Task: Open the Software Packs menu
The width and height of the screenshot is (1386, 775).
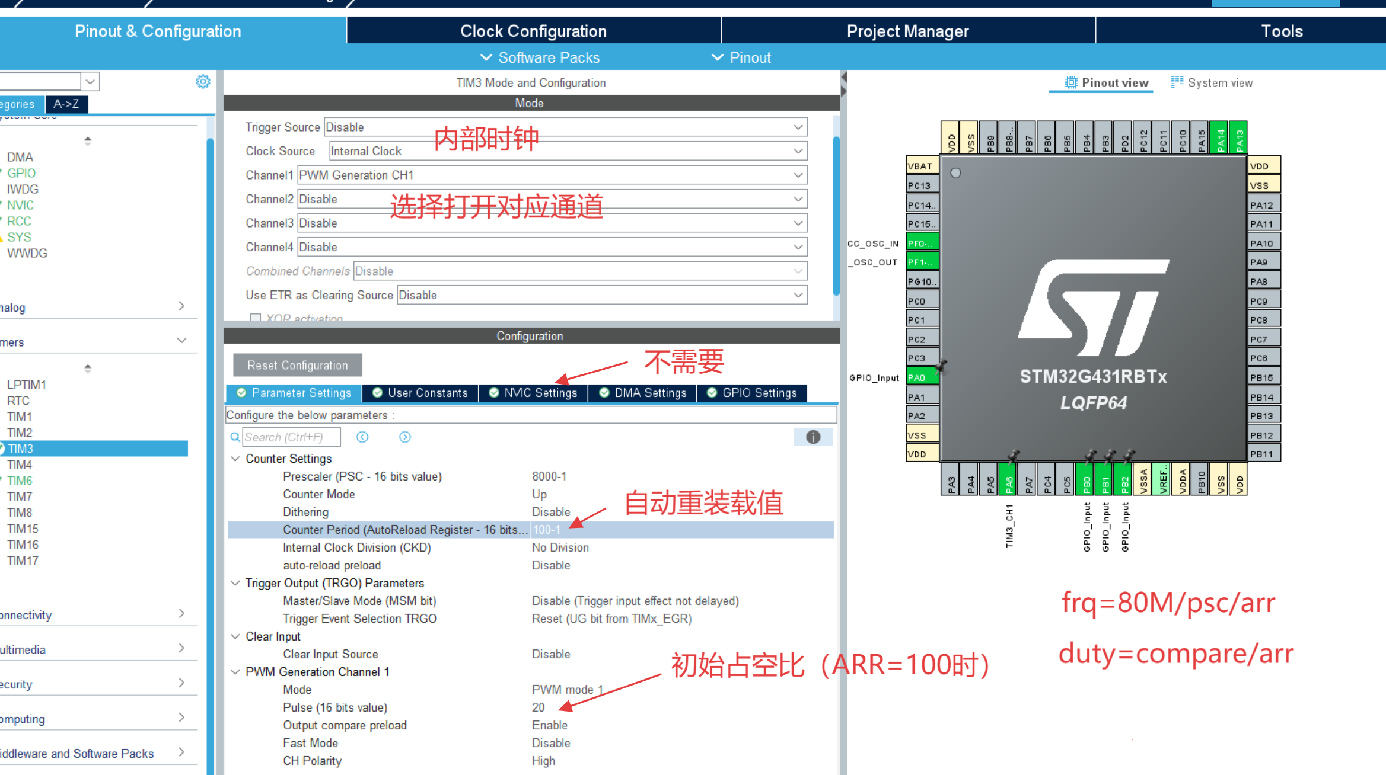Action: coord(540,58)
